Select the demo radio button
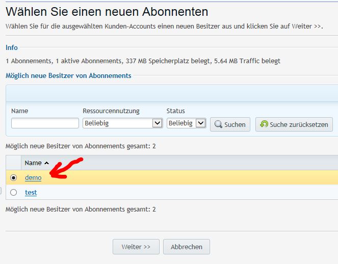This screenshot has height=264, width=338. pyautogui.click(x=14, y=178)
